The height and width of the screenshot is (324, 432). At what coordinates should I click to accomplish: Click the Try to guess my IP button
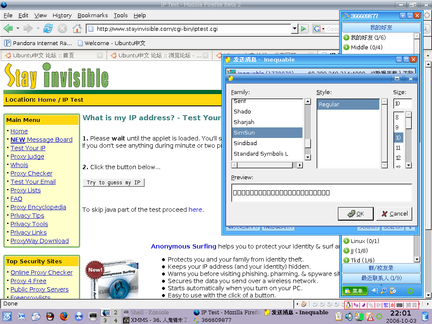coord(113,183)
